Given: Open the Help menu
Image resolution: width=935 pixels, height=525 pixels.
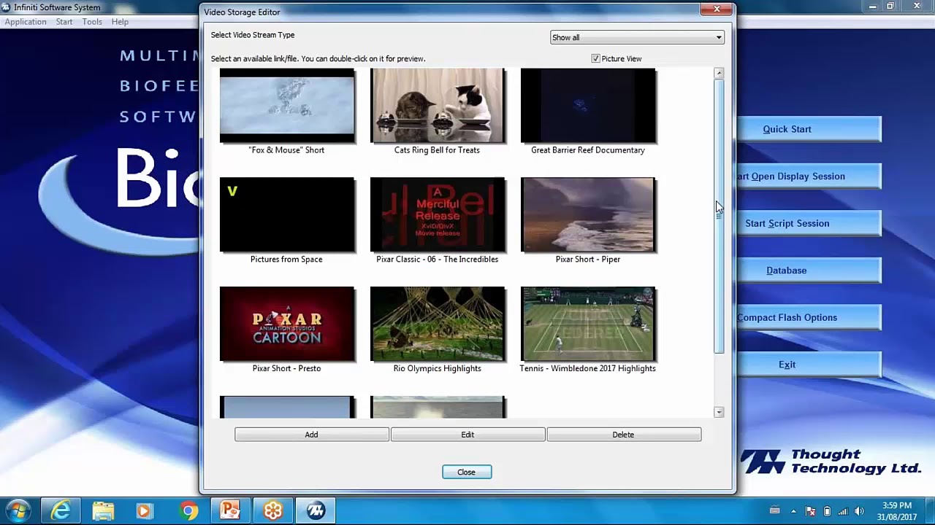Looking at the screenshot, I should (120, 22).
